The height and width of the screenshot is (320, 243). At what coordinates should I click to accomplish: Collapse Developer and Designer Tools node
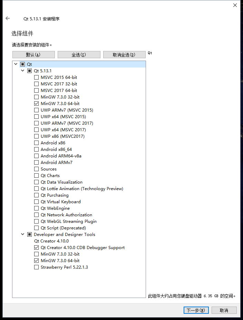[x=23, y=234]
